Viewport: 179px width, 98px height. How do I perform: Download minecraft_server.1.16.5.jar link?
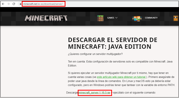[x=94, y=93]
